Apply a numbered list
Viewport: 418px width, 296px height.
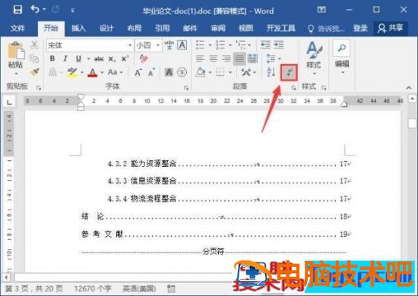[x=220, y=45]
